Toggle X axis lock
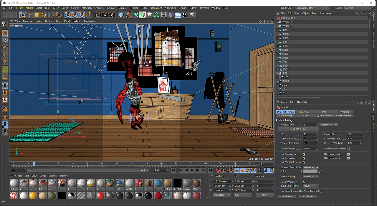 click(68, 15)
